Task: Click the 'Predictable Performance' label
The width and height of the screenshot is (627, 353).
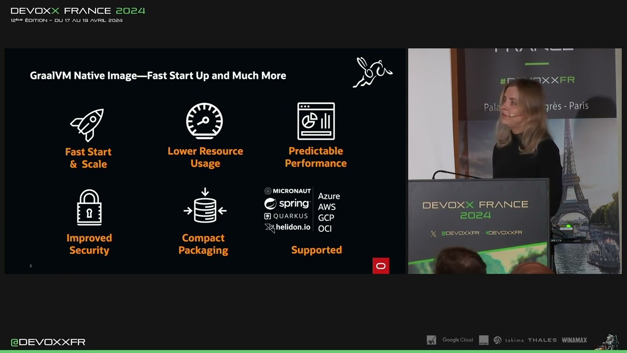Action: point(316,157)
